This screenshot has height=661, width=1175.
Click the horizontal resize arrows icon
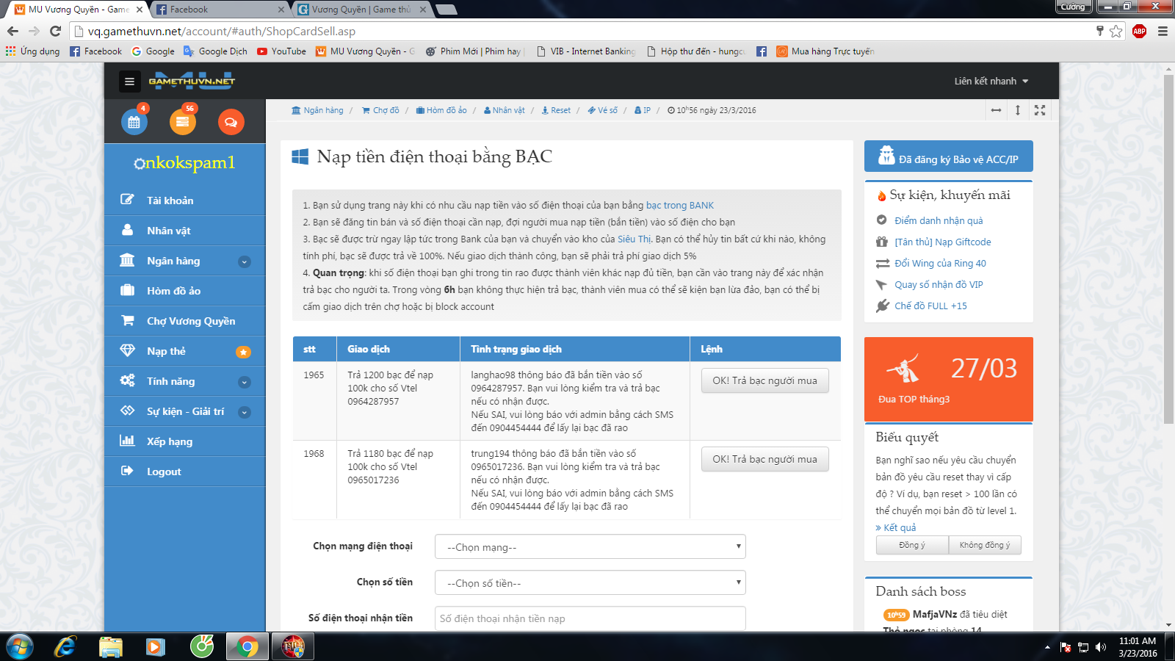996,110
